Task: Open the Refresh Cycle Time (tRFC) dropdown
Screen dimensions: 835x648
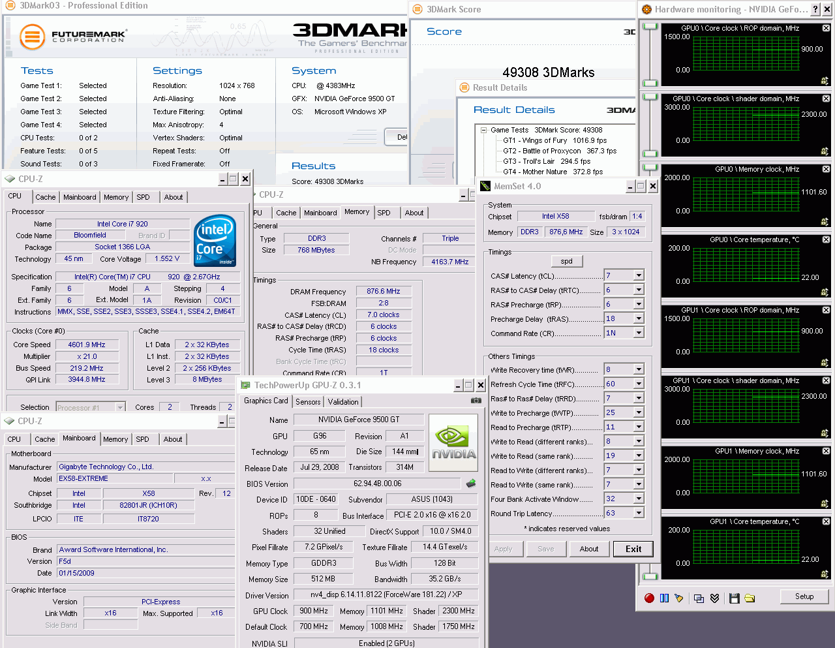Action: pyautogui.click(x=639, y=384)
